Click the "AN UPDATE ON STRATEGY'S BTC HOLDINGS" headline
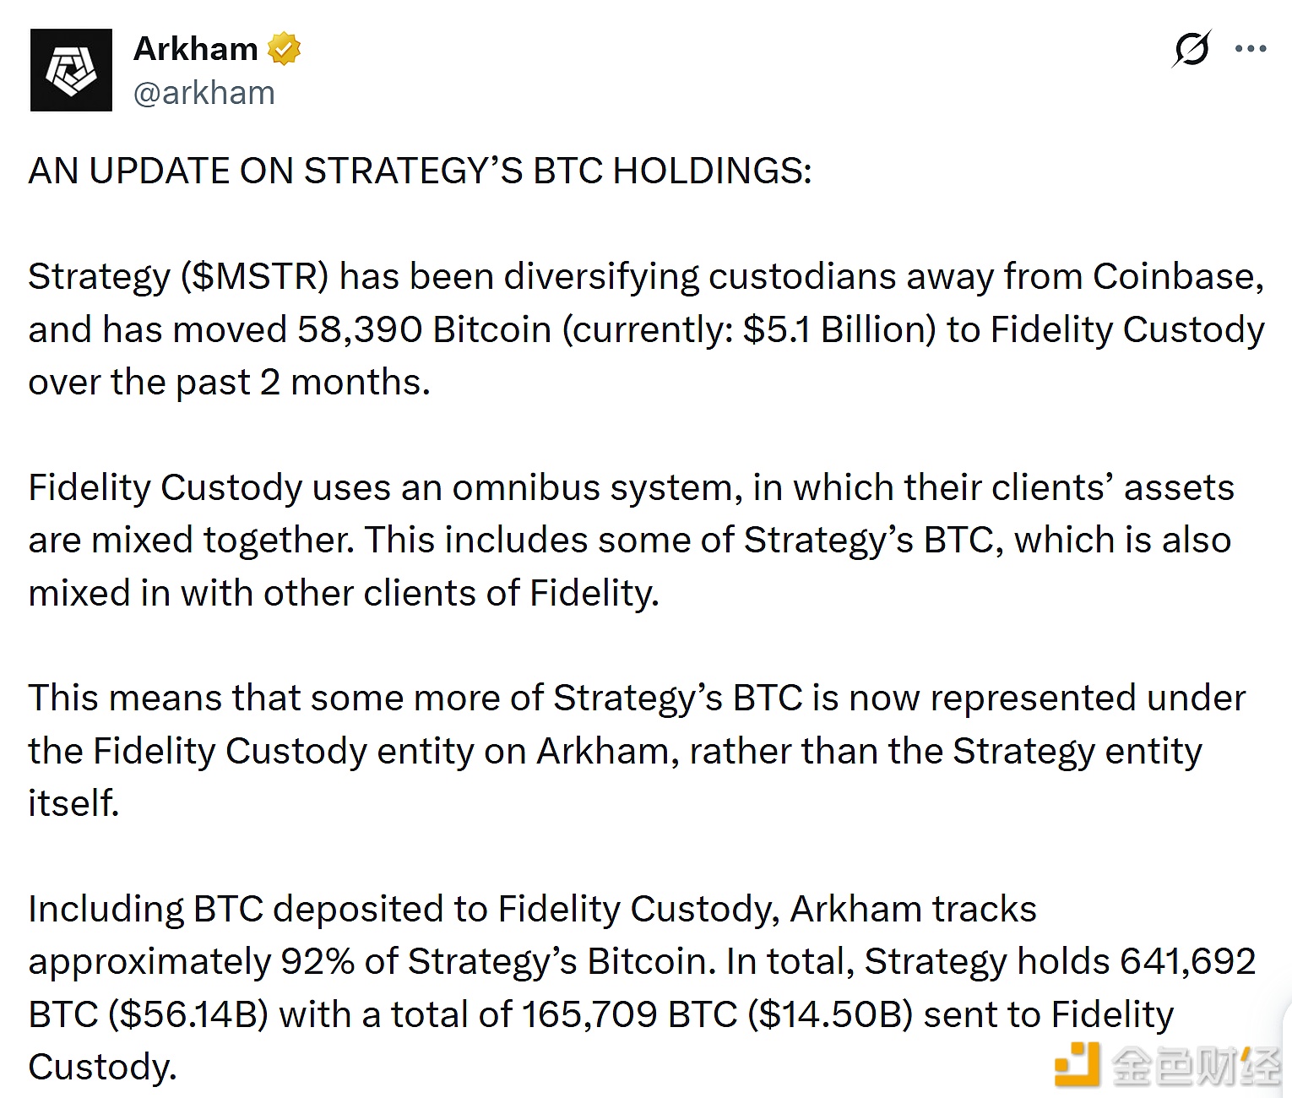This screenshot has height=1098, width=1292. [420, 171]
